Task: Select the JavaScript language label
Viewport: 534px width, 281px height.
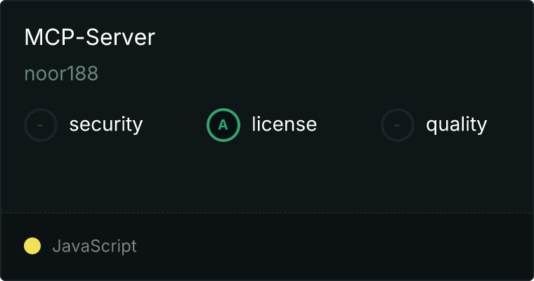Action: (94, 246)
